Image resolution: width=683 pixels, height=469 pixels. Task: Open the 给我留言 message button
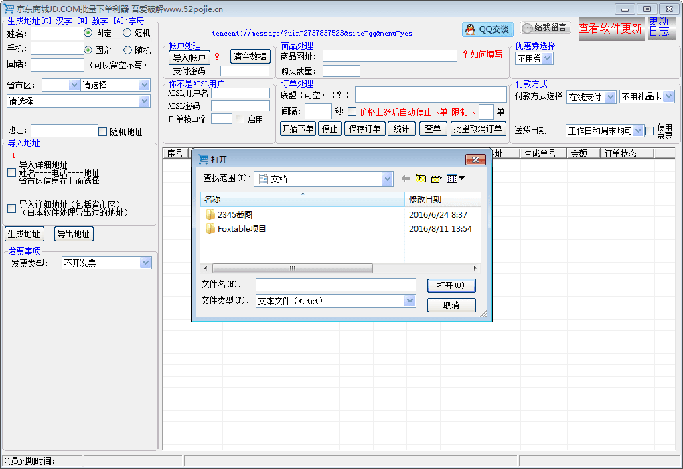pos(545,28)
